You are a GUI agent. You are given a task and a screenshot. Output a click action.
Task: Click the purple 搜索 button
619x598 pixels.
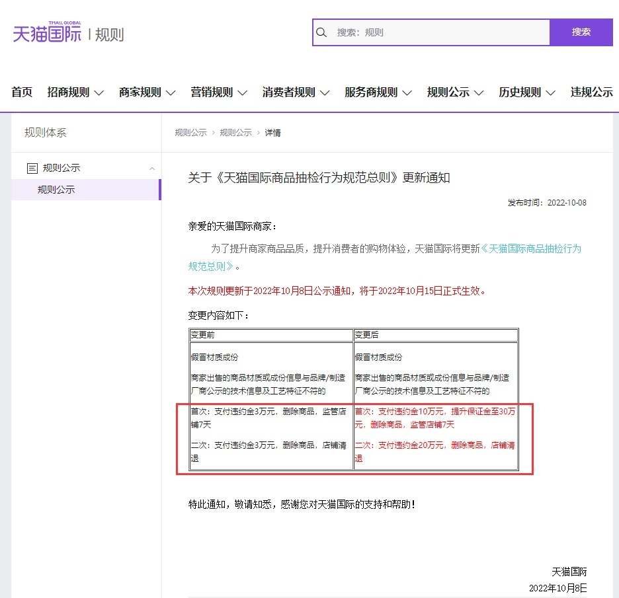581,32
